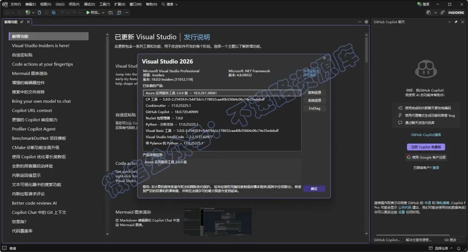Click the DxDiag button
Image resolution: width=468 pixels, height=252 pixels.
coord(314,108)
